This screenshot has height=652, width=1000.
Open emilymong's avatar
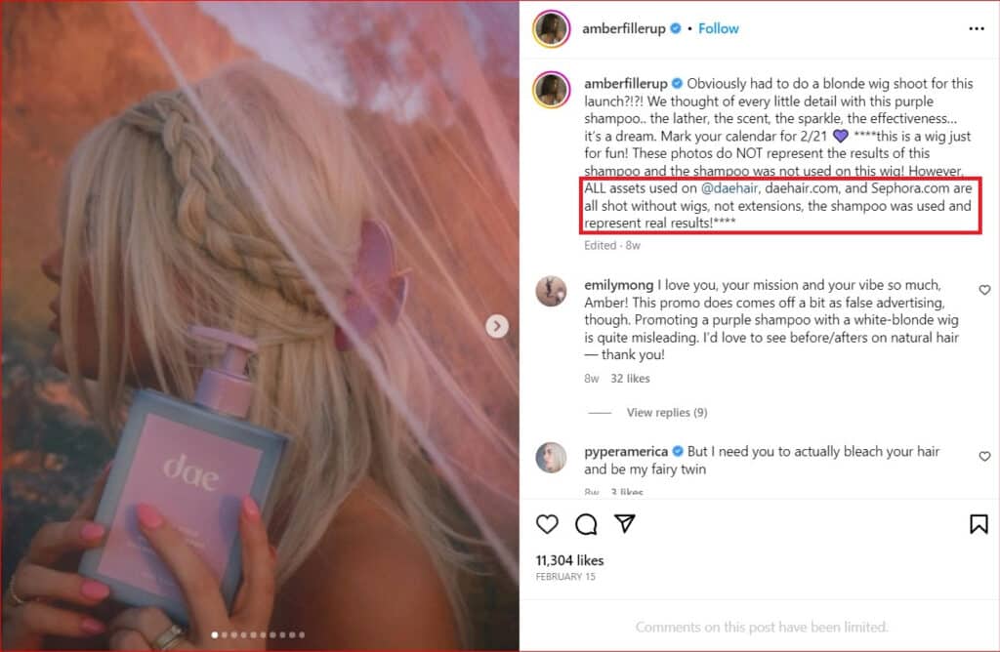(x=551, y=291)
